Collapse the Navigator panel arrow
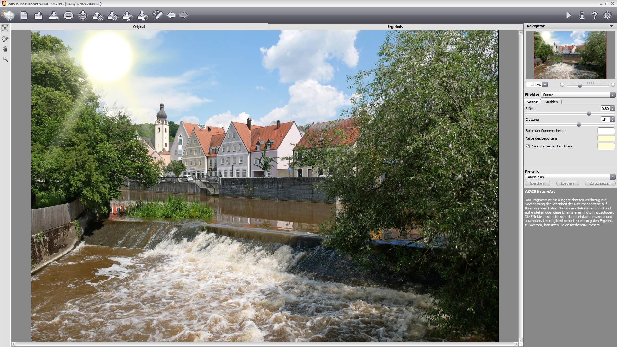 (611, 26)
